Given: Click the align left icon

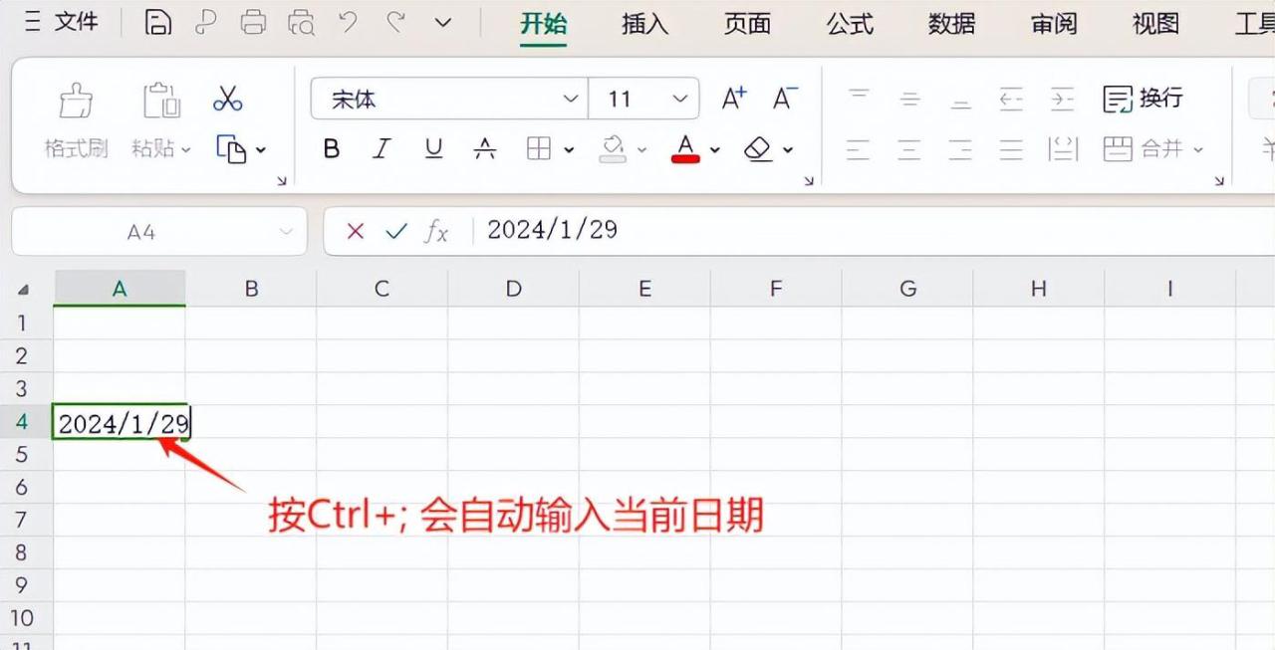Looking at the screenshot, I should (x=858, y=150).
